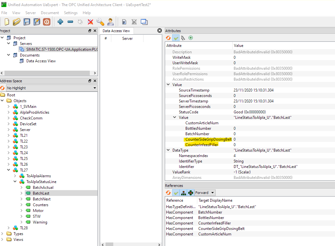Open the Help menu
Viewport: 335px width, 246px height.
(87, 13)
